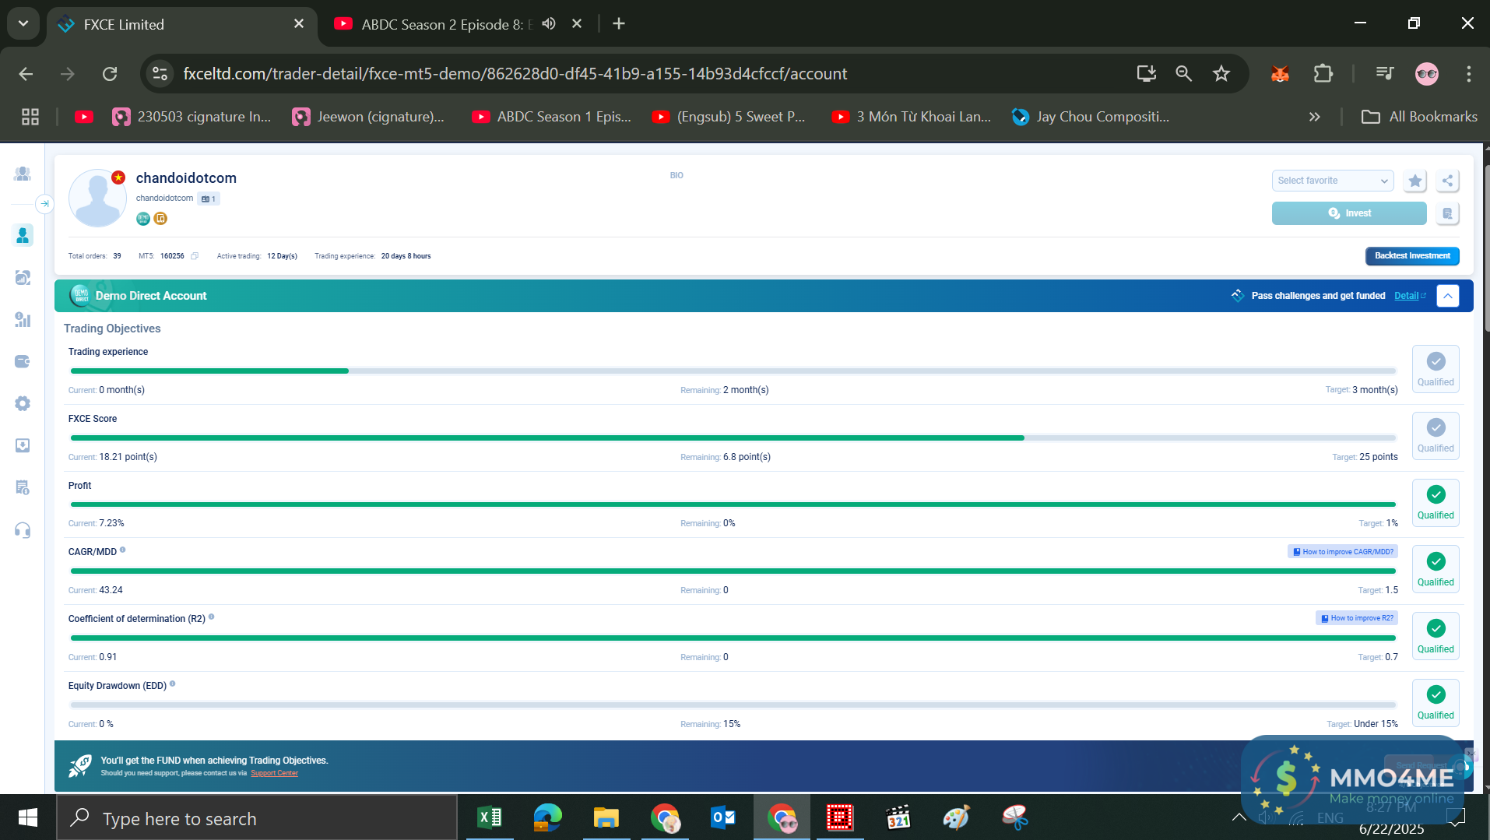Click the orange copy badge under username
Image resolution: width=1490 pixels, height=840 pixels.
point(160,219)
